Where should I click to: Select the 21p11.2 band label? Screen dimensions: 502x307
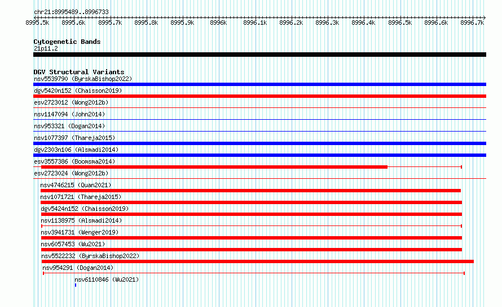[46, 48]
